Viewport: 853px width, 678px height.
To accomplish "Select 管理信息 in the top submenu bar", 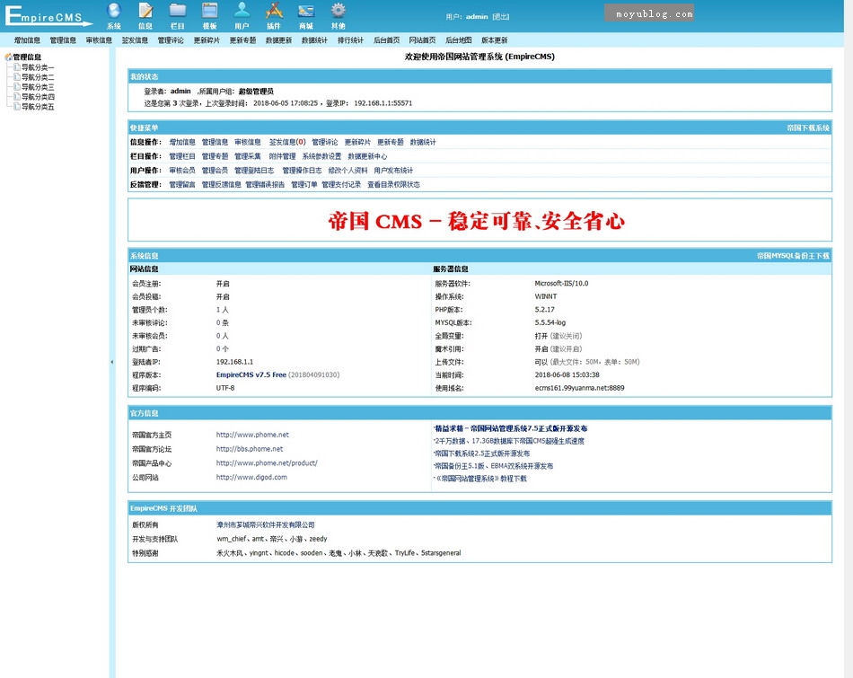I will [x=63, y=40].
